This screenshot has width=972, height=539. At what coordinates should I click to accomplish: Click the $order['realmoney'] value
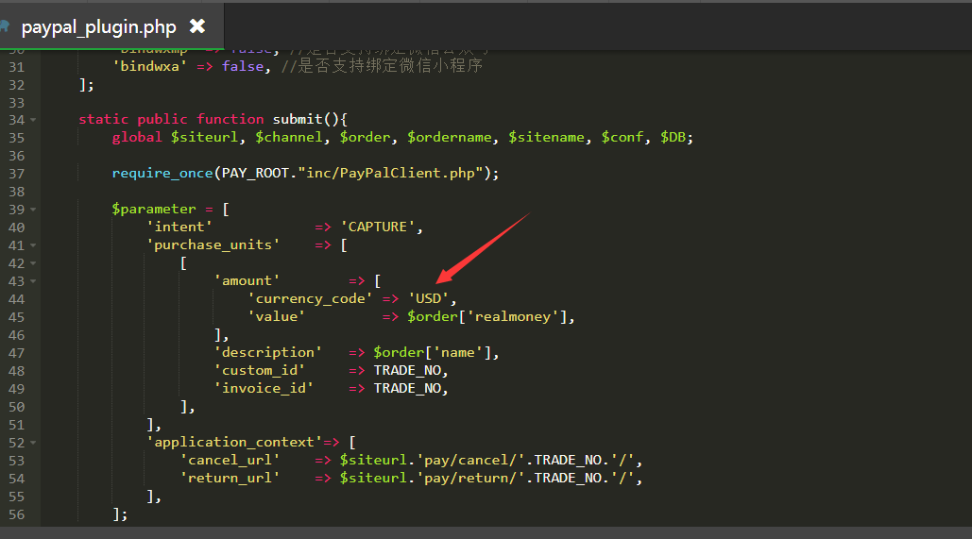point(487,316)
